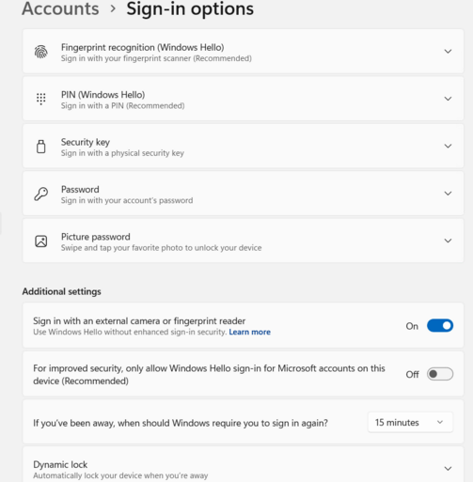
Task: Click the breadcrumb separator arrow after Accounts
Action: (113, 8)
